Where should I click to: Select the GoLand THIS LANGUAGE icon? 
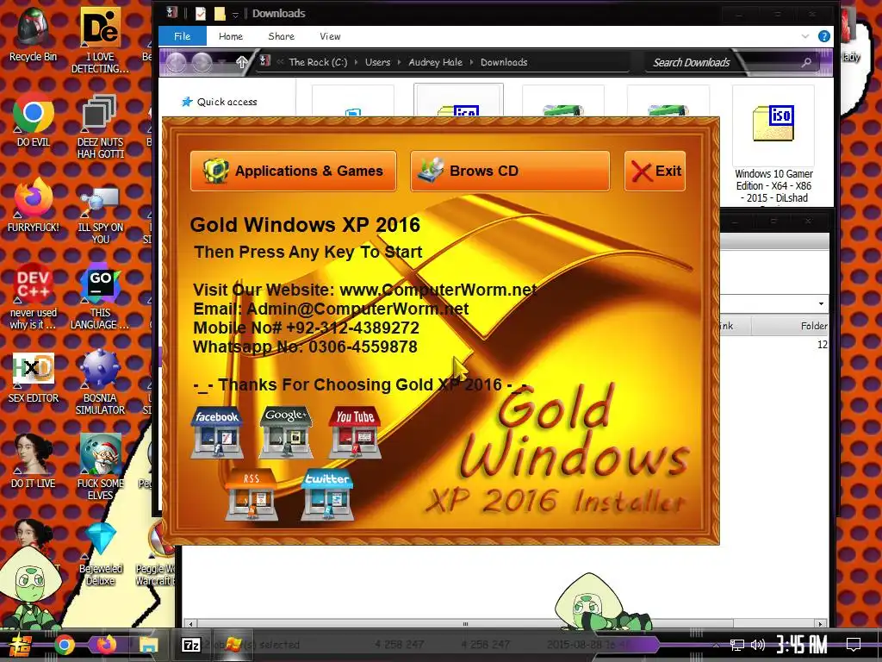coord(100,297)
